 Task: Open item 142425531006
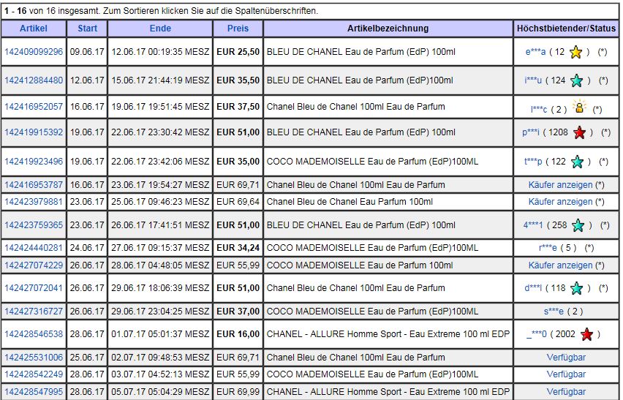(34, 357)
